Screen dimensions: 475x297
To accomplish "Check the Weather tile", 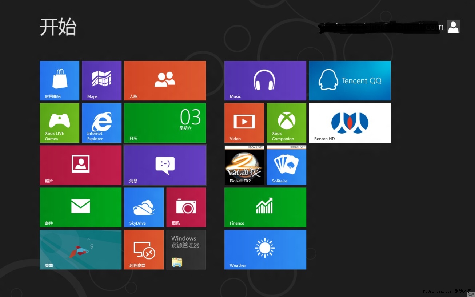I will tap(266, 250).
